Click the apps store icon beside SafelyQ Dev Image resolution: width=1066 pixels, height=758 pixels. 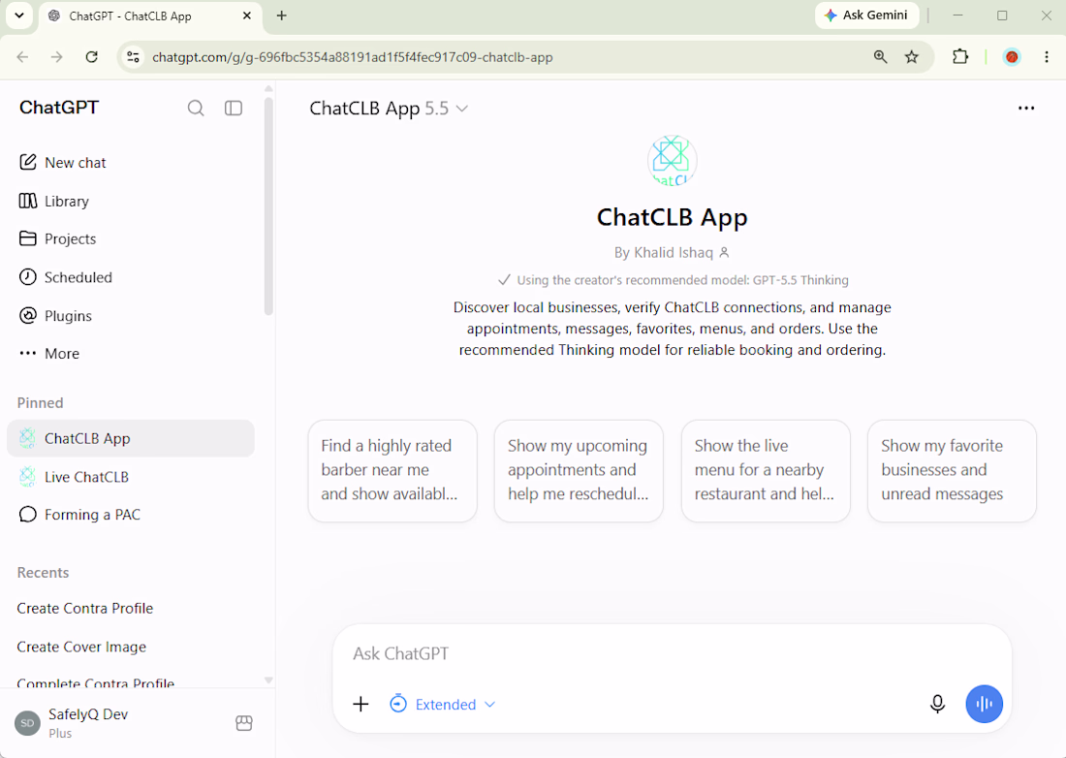click(x=244, y=723)
